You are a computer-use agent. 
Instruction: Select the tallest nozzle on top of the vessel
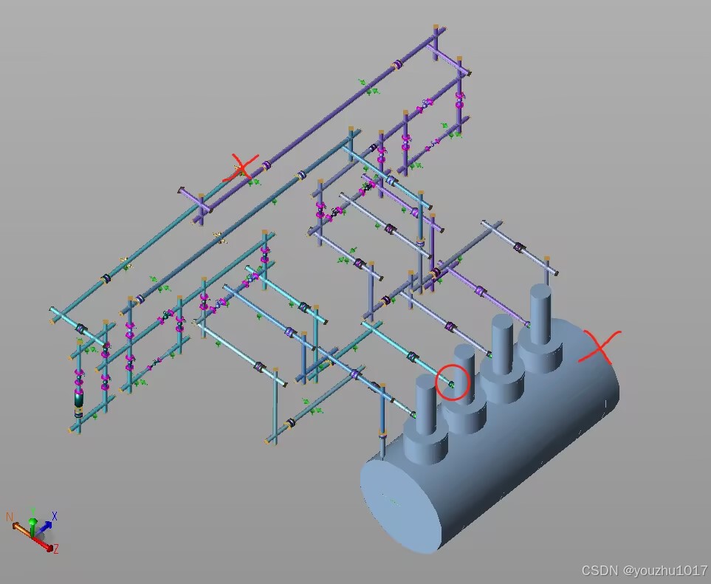pos(540,313)
